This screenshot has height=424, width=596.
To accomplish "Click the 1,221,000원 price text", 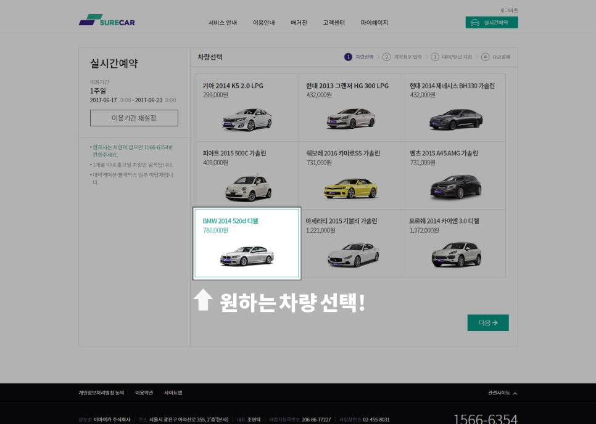I will tap(320, 230).
